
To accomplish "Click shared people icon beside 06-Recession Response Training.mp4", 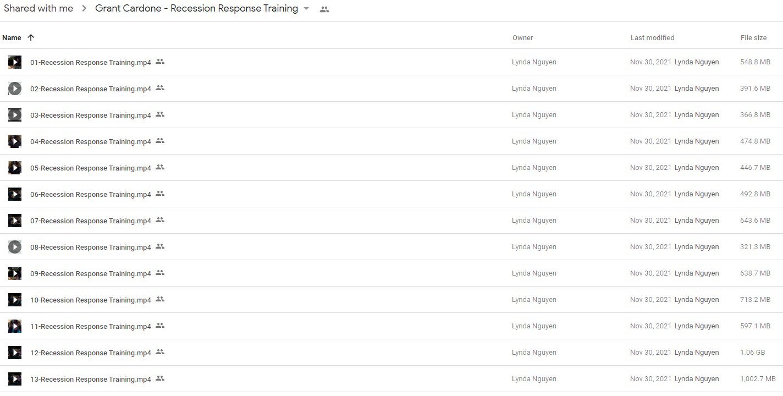I will click(x=160, y=194).
